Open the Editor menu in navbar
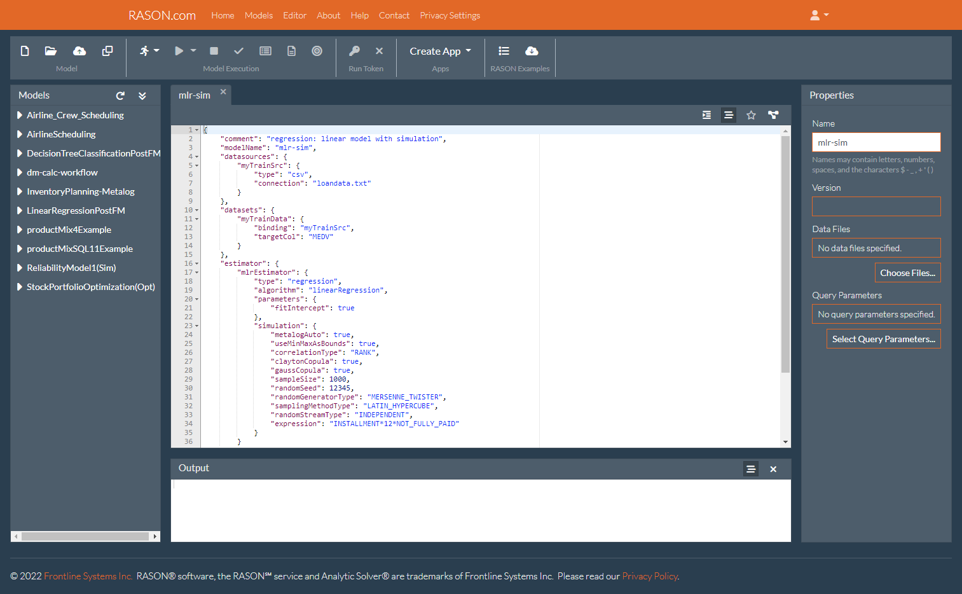The width and height of the screenshot is (962, 594). click(x=294, y=15)
